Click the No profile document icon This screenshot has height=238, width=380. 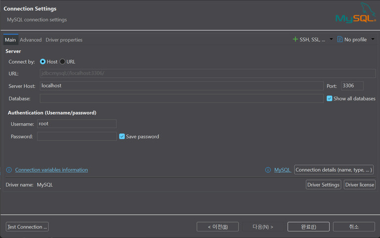[x=340, y=39]
